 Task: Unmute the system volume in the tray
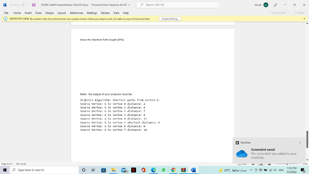pyautogui.click(x=274, y=170)
